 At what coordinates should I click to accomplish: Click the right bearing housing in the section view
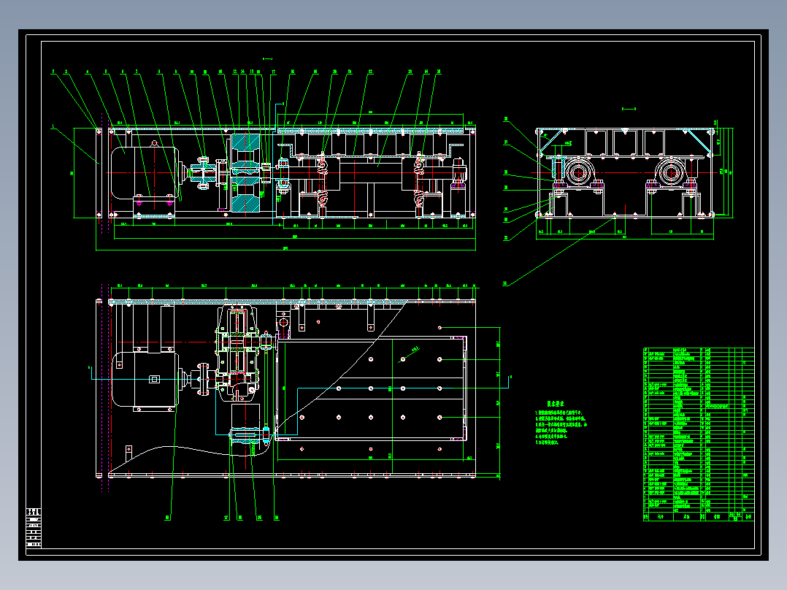[x=670, y=172]
